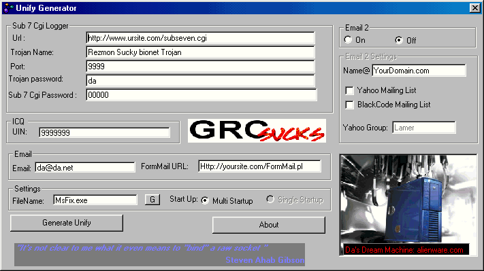
Task: Open the About dialog
Action: (x=268, y=225)
